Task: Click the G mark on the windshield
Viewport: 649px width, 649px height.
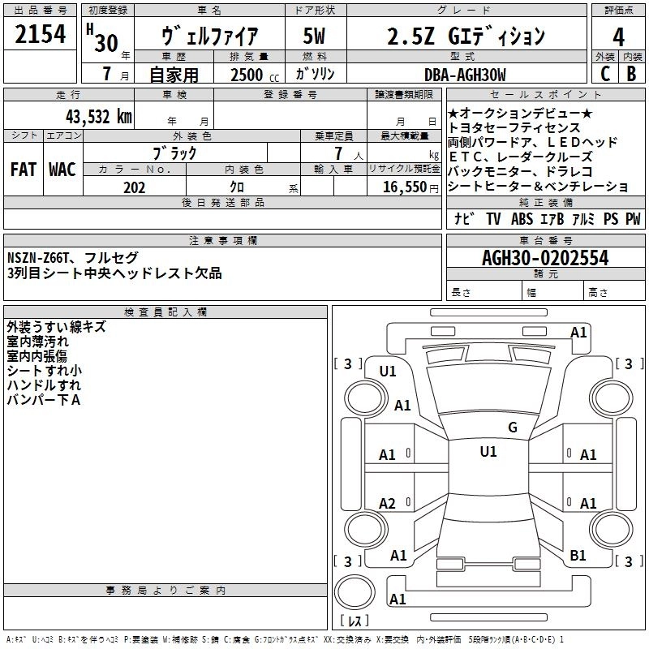Action: (x=512, y=428)
